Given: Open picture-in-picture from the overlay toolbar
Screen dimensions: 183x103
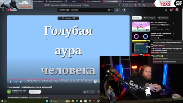Looking at the screenshot, I should pos(74,18).
